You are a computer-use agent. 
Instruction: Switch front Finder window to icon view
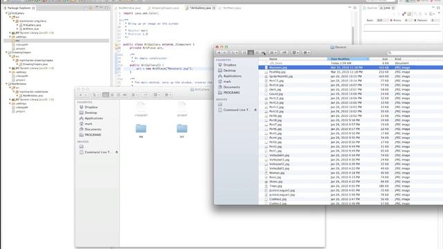pyautogui.click(x=244, y=53)
